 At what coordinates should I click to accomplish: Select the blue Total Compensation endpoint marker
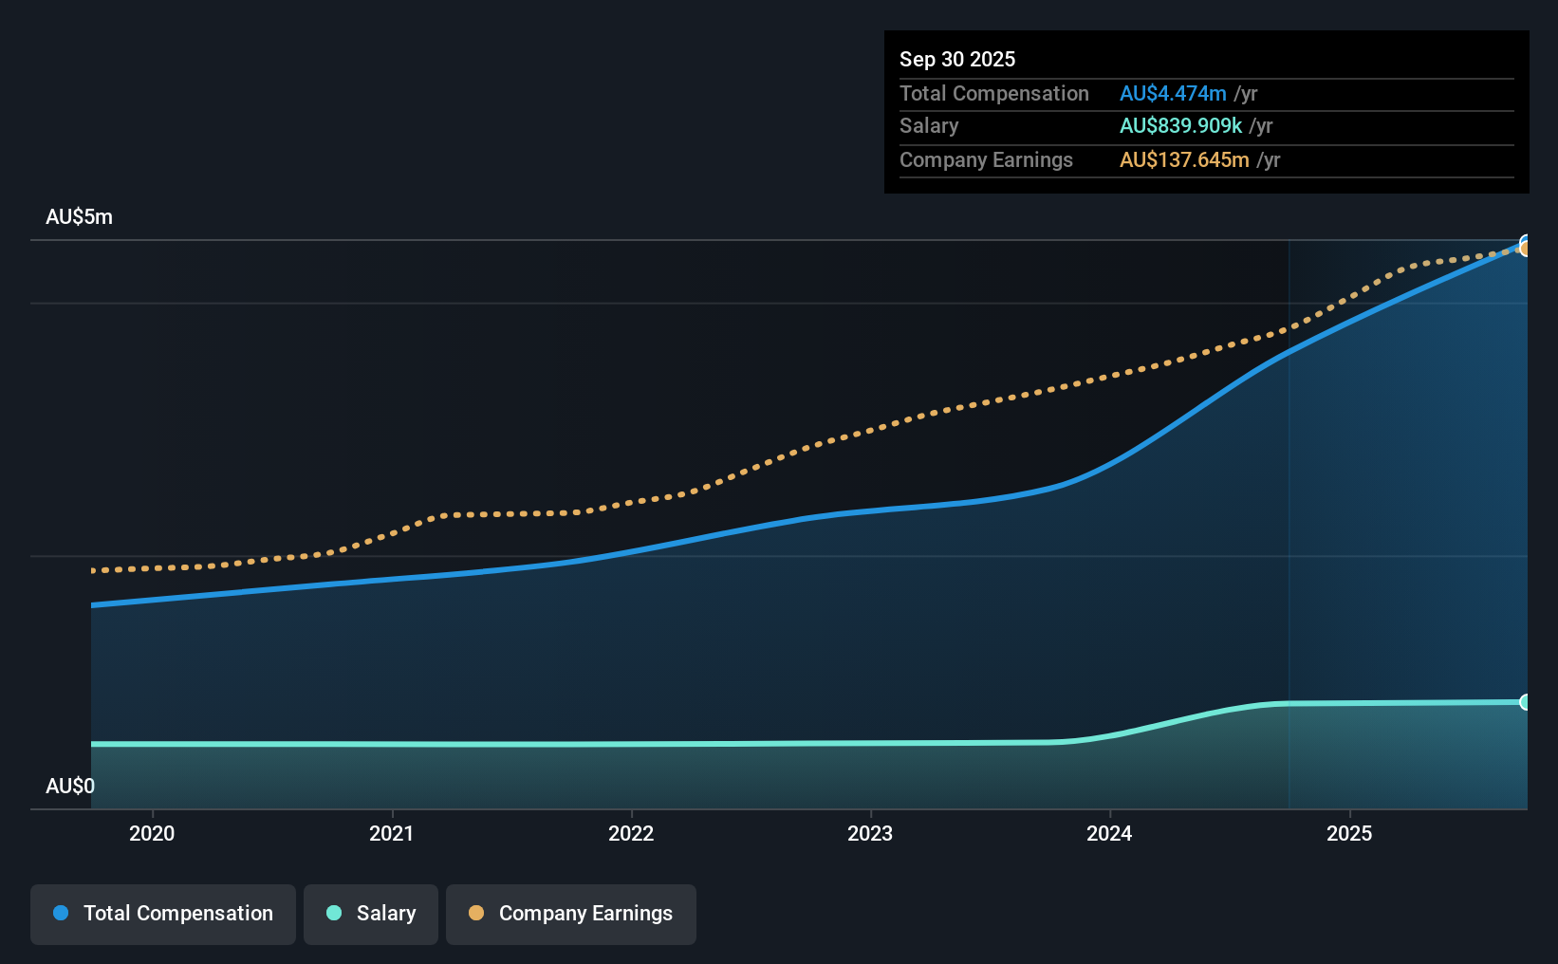coord(1526,242)
